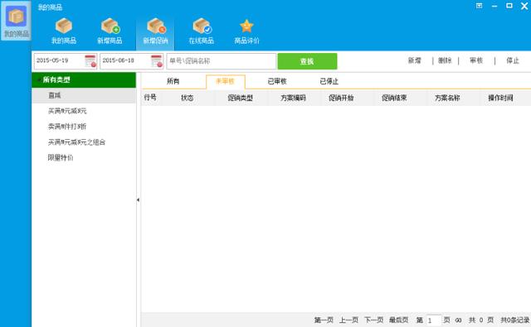Select 卖满N件打X折 promotion type
531x327 pixels.
[x=67, y=127]
